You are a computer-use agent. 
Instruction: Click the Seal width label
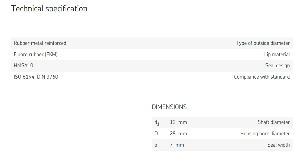pyautogui.click(x=278, y=145)
